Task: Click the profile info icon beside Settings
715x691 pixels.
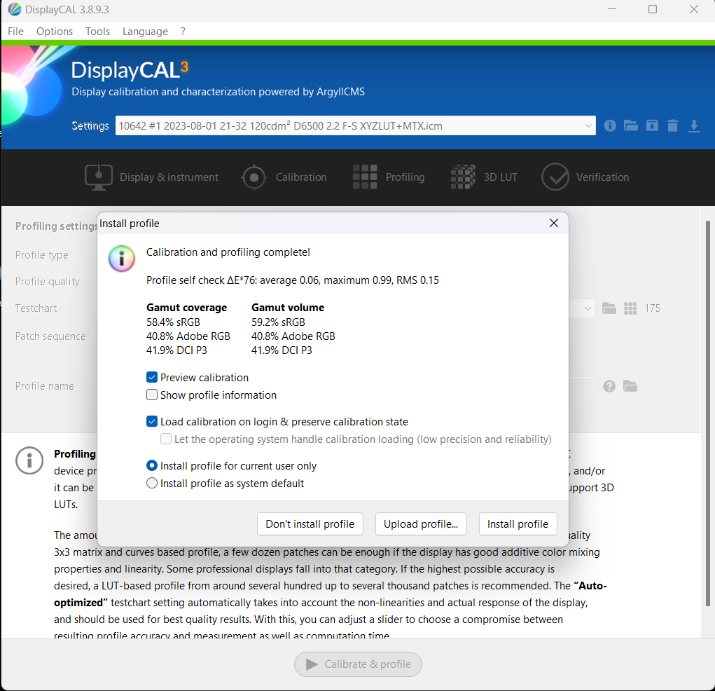Action: (x=610, y=125)
